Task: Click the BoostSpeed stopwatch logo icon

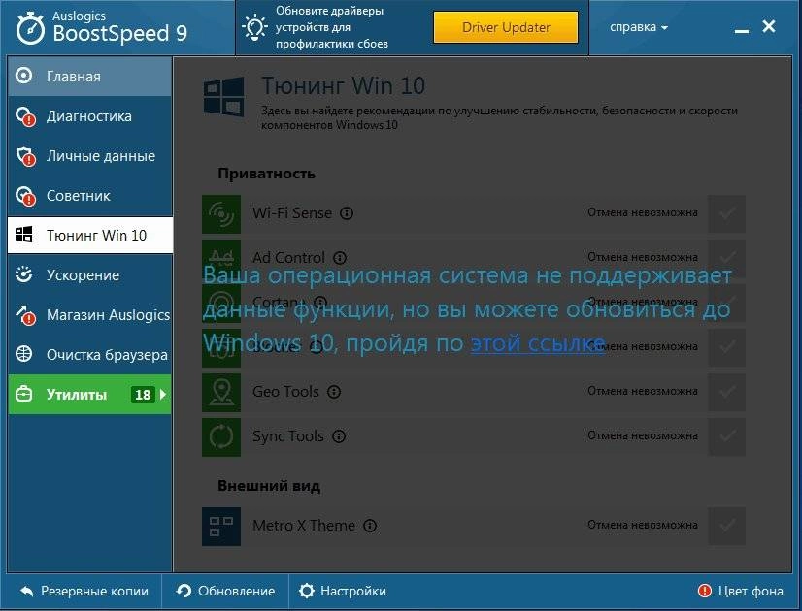Action: 31,28
